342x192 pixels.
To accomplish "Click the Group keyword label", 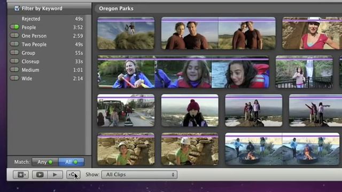I will click(28, 53).
